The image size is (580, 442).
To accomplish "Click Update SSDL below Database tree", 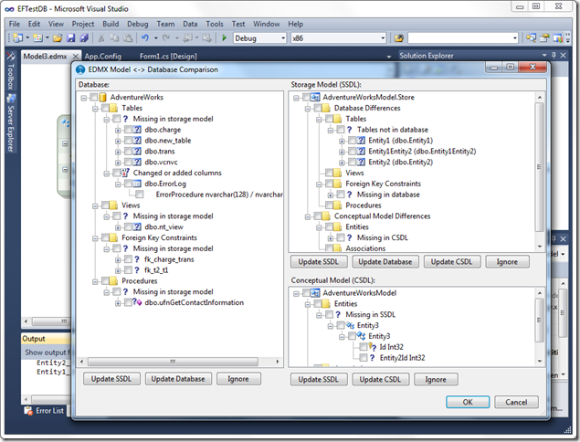I will pyautogui.click(x=111, y=379).
